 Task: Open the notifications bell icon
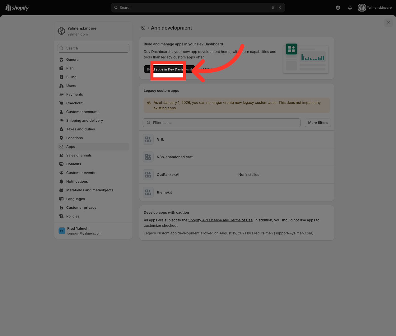coord(350,8)
